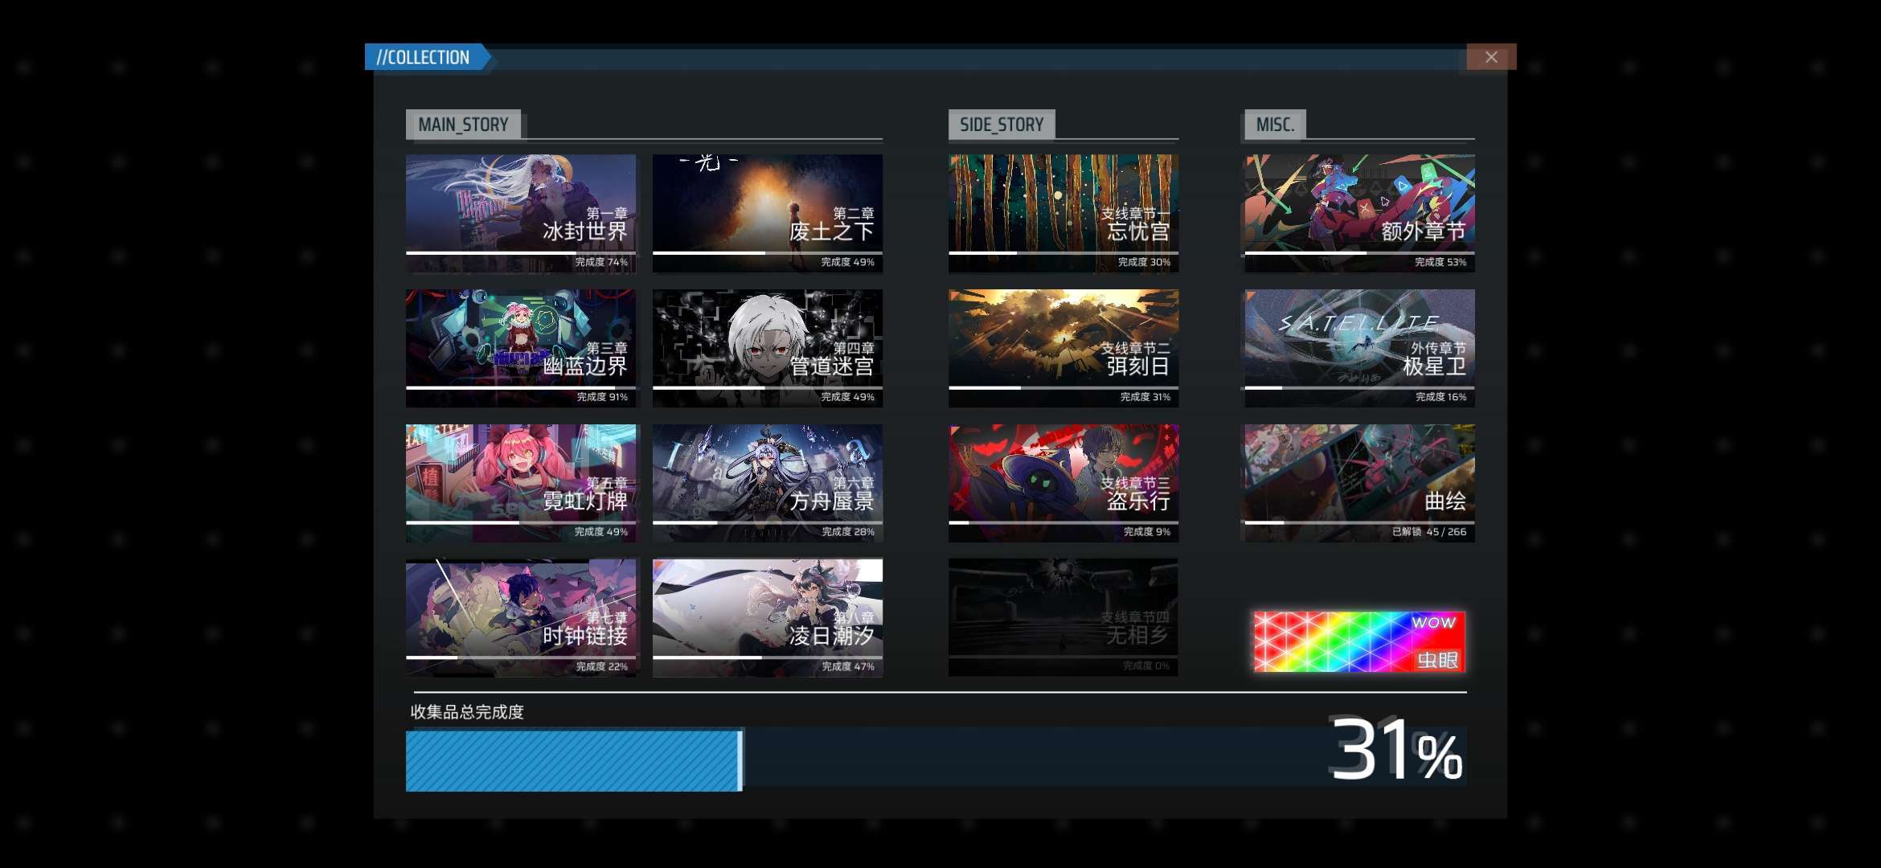Click the locked 无相乡 side story
1881x868 pixels.
(x=1063, y=617)
